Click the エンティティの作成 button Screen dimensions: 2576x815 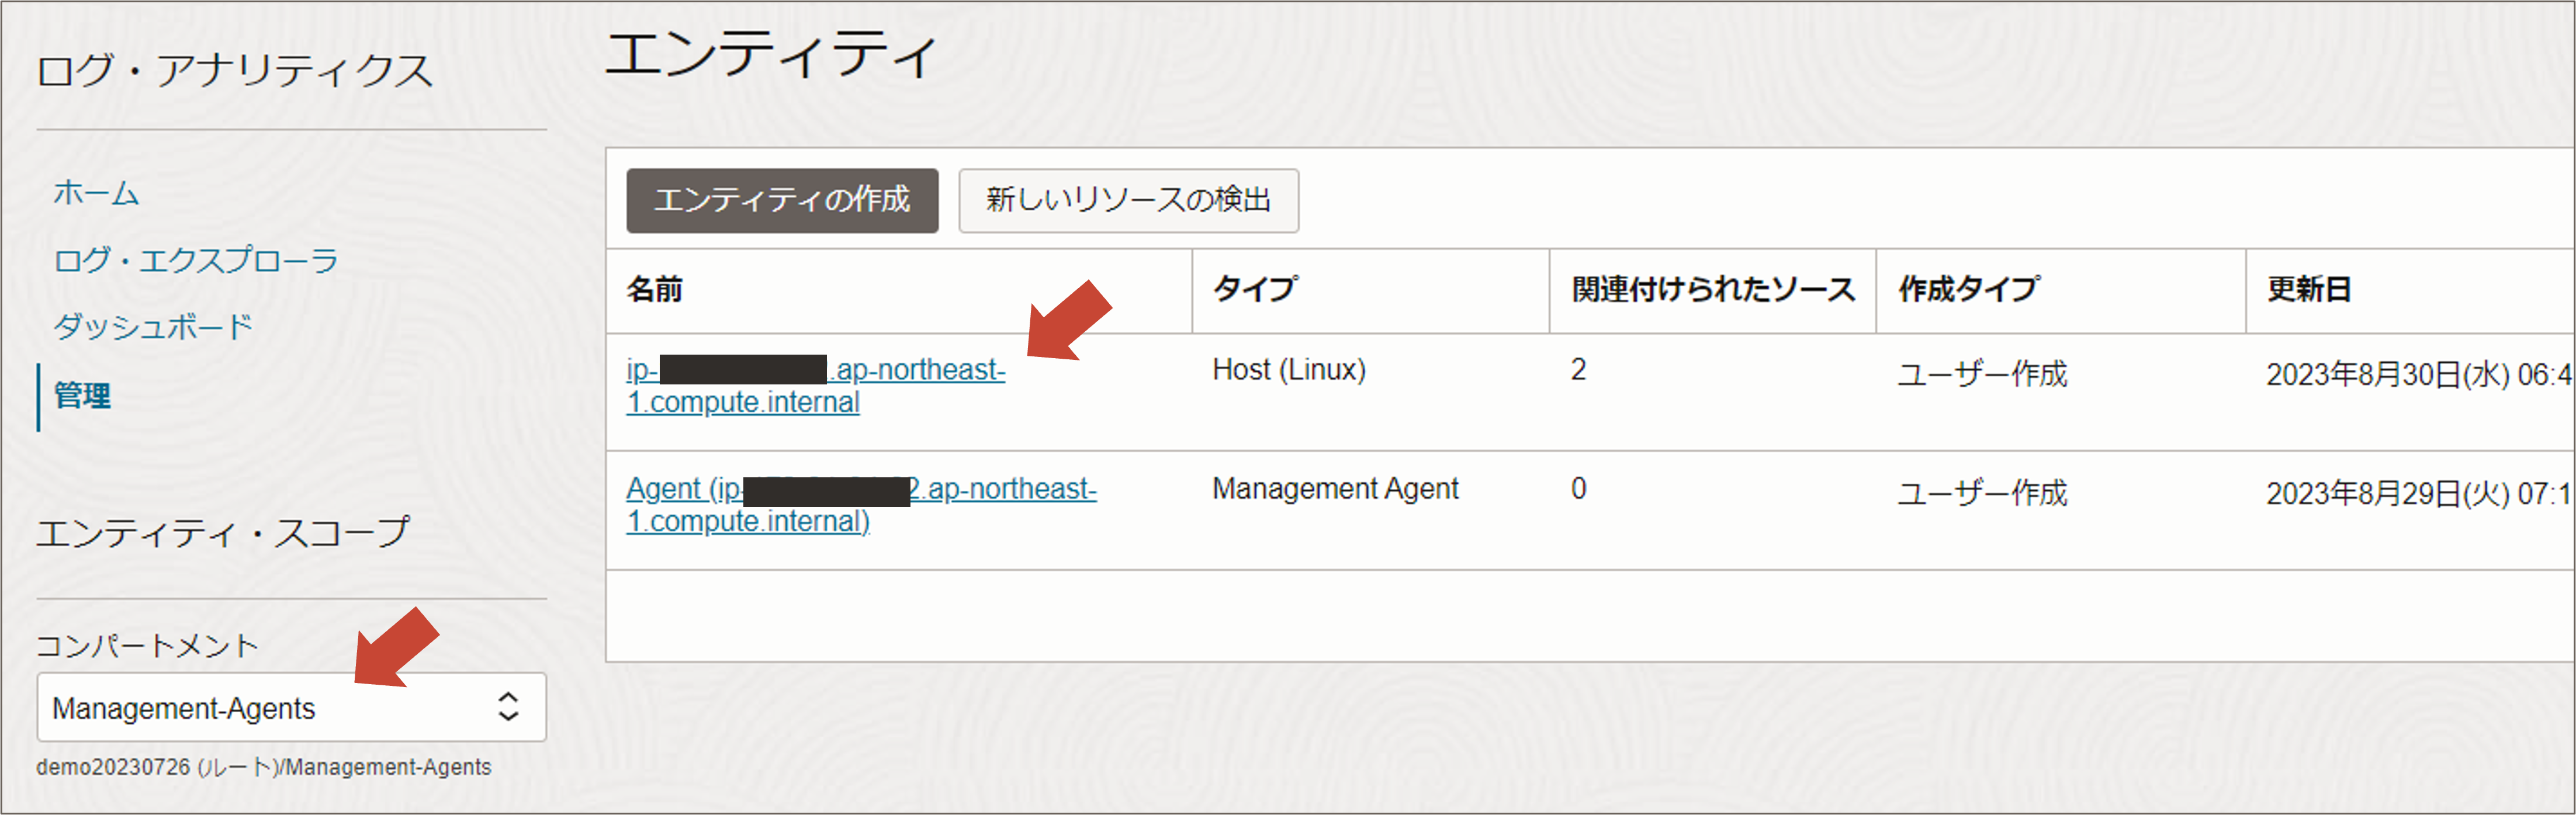(x=781, y=200)
